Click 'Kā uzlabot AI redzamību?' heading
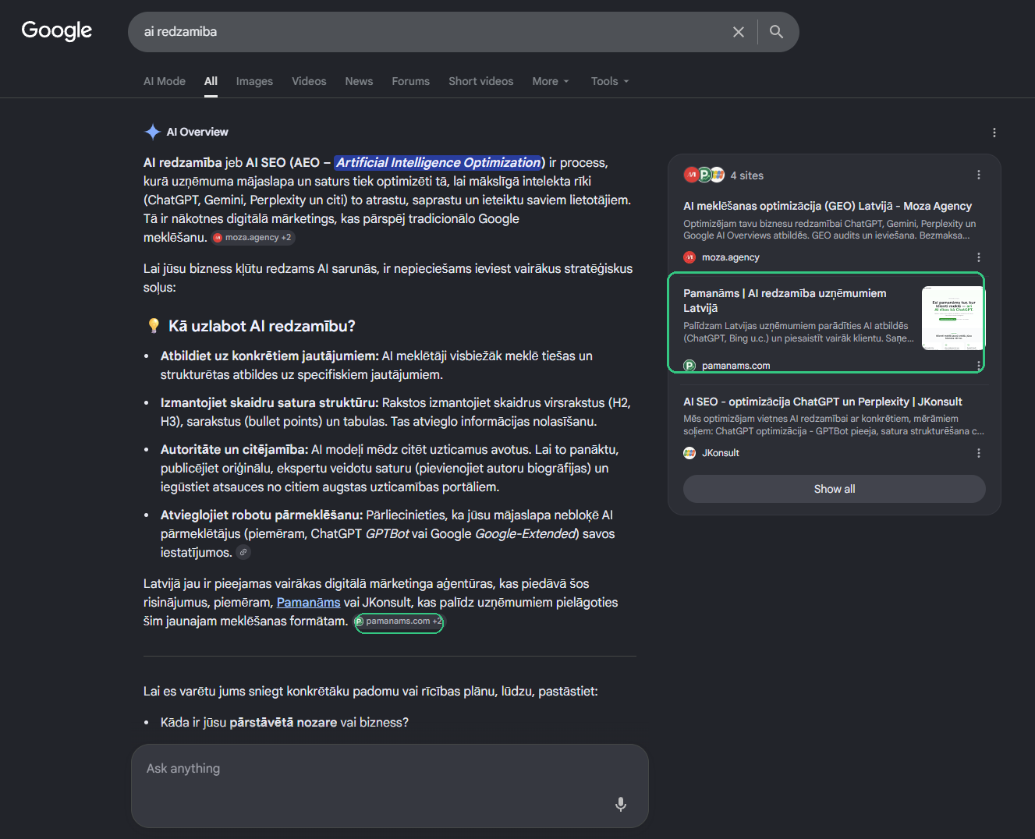This screenshot has height=839, width=1035. [x=262, y=326]
